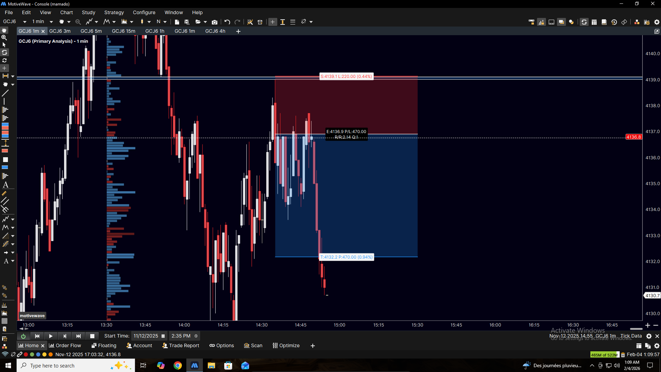Click the magic wand effects icon

(250, 22)
